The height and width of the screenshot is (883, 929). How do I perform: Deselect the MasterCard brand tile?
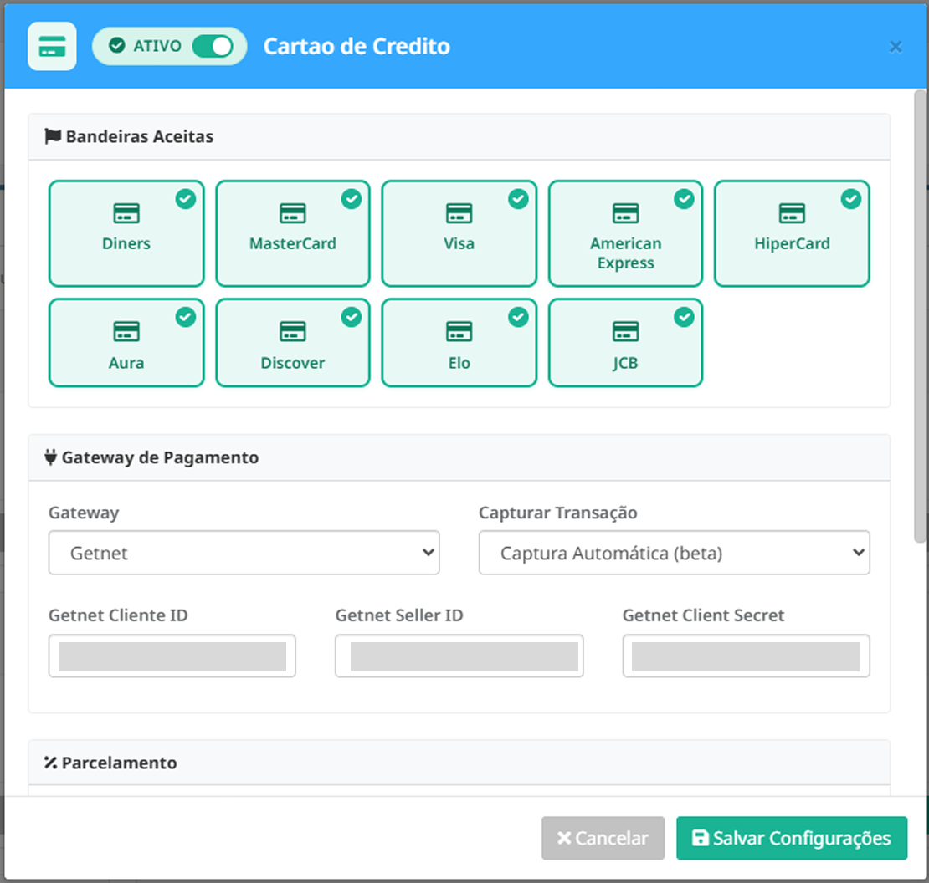[x=293, y=233]
